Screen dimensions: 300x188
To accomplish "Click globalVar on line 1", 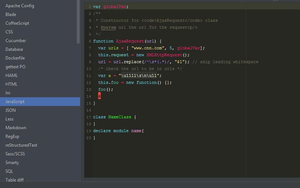I will tap(115, 7).
